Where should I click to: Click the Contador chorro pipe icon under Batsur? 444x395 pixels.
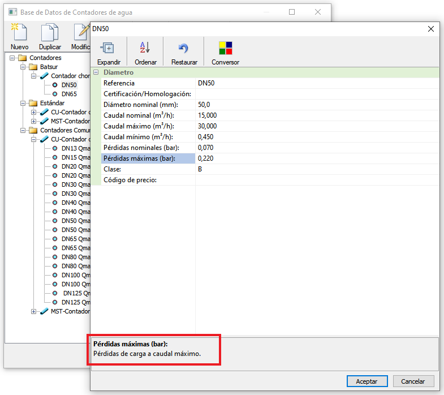44,76
